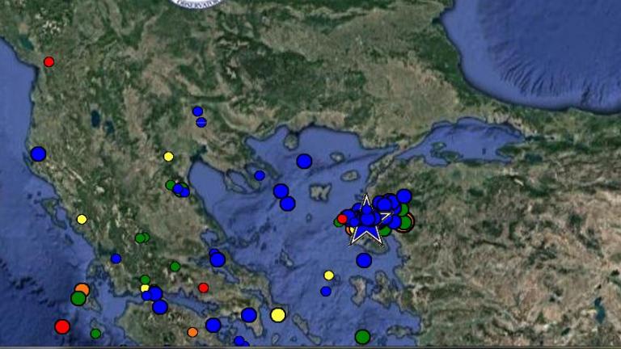Image resolution: width=621 pixels, height=349 pixels.
Task: Click the lone blue dot in western mainland Greece
Action: tap(116, 259)
